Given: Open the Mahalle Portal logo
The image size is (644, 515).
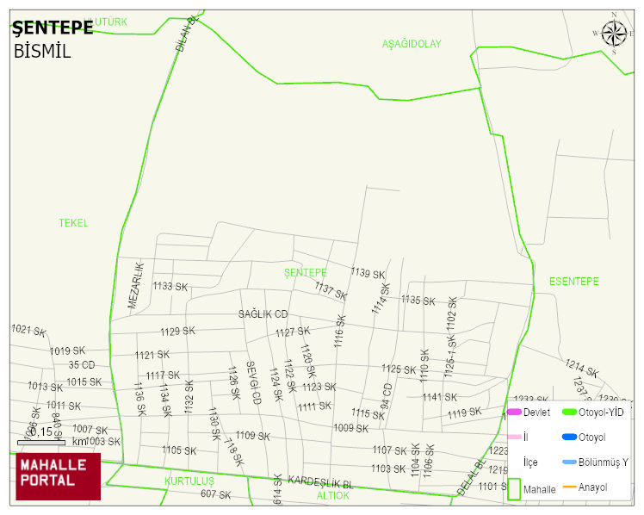Looking at the screenshot, I should 58,476.
